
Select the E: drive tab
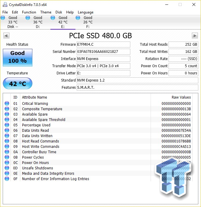click(x=63, y=22)
